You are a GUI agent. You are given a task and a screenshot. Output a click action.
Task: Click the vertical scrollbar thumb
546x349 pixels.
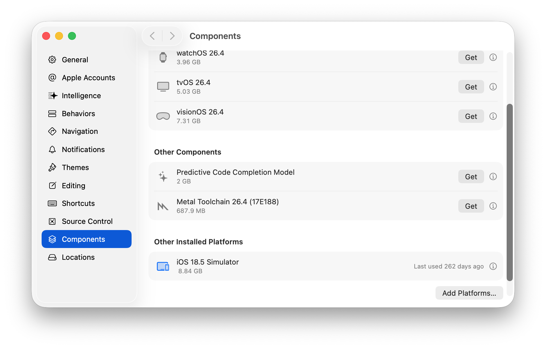click(509, 192)
